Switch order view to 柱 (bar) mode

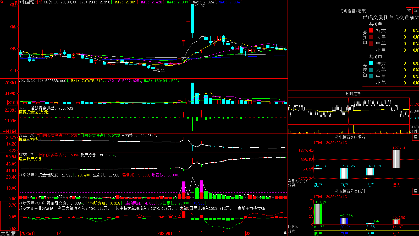pos(409,11)
